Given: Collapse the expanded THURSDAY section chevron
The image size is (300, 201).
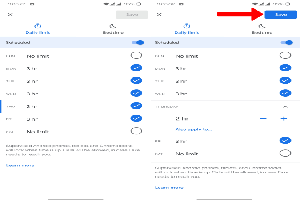Looking at the screenshot, I should (285, 107).
